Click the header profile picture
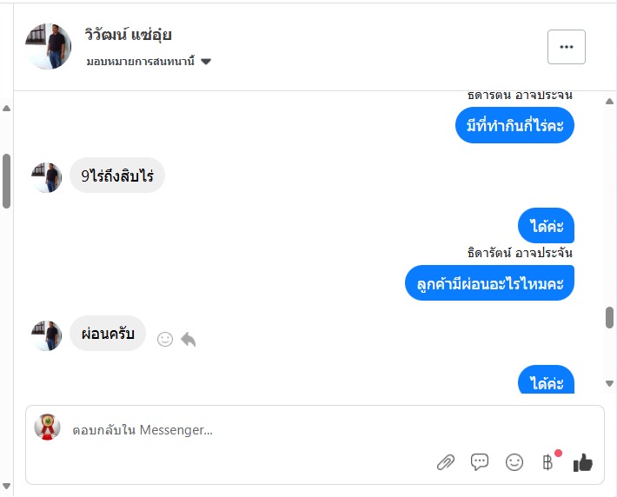The height and width of the screenshot is (497, 617). (x=49, y=46)
